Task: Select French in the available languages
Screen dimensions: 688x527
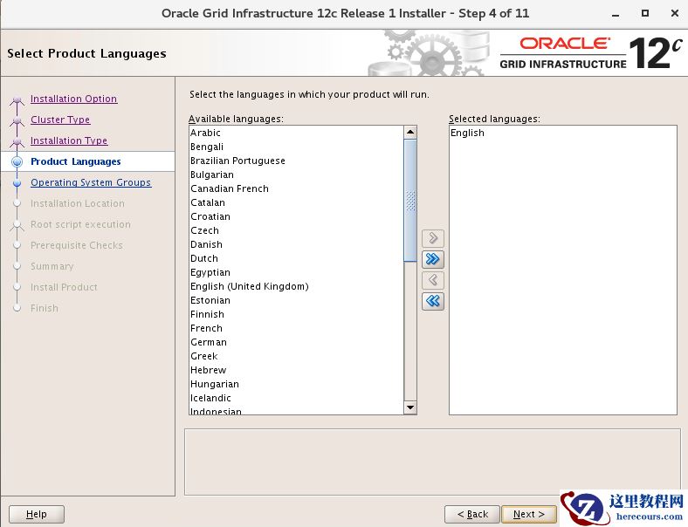Action: pos(296,328)
